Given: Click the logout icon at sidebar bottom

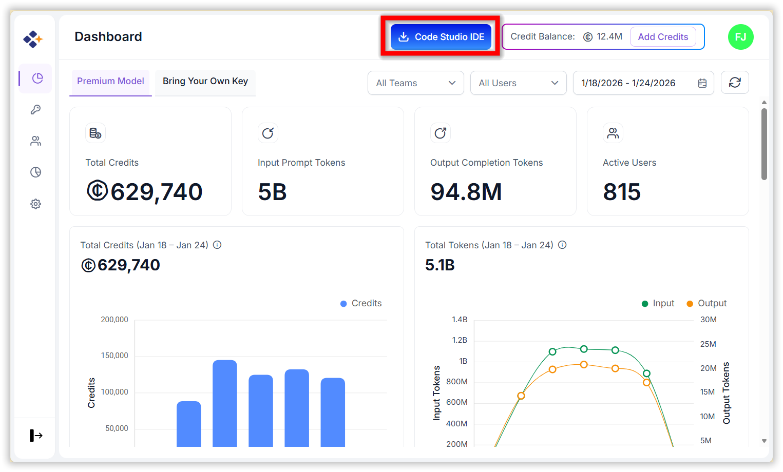Looking at the screenshot, I should [x=36, y=436].
